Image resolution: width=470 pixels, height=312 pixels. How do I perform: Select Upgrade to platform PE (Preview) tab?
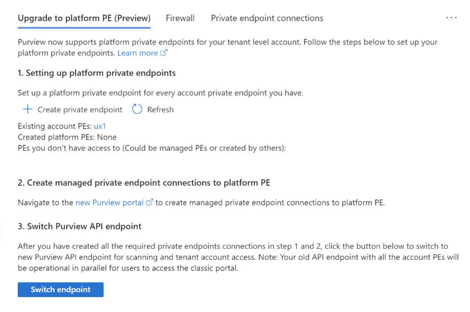pos(84,18)
